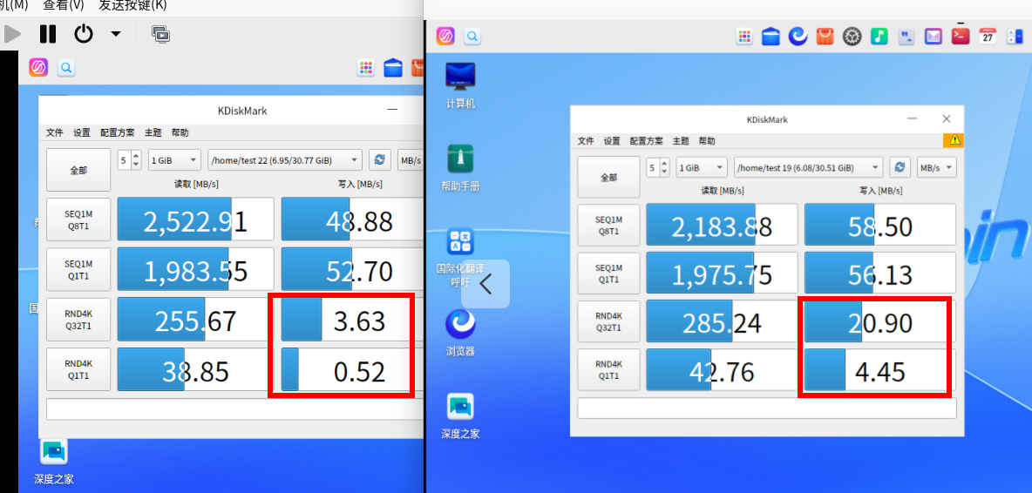Image resolution: width=1032 pixels, height=493 pixels.
Task: Open the 1 GiB size dropdown, right KDiskMark
Action: pyautogui.click(x=702, y=167)
